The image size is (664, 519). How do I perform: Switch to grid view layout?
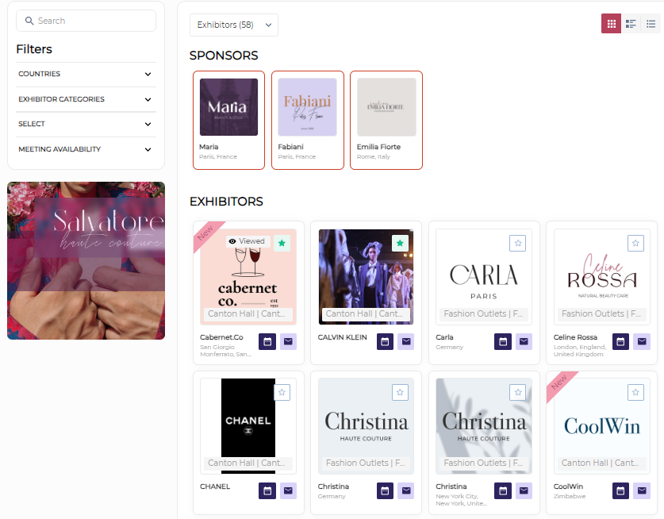pyautogui.click(x=611, y=24)
